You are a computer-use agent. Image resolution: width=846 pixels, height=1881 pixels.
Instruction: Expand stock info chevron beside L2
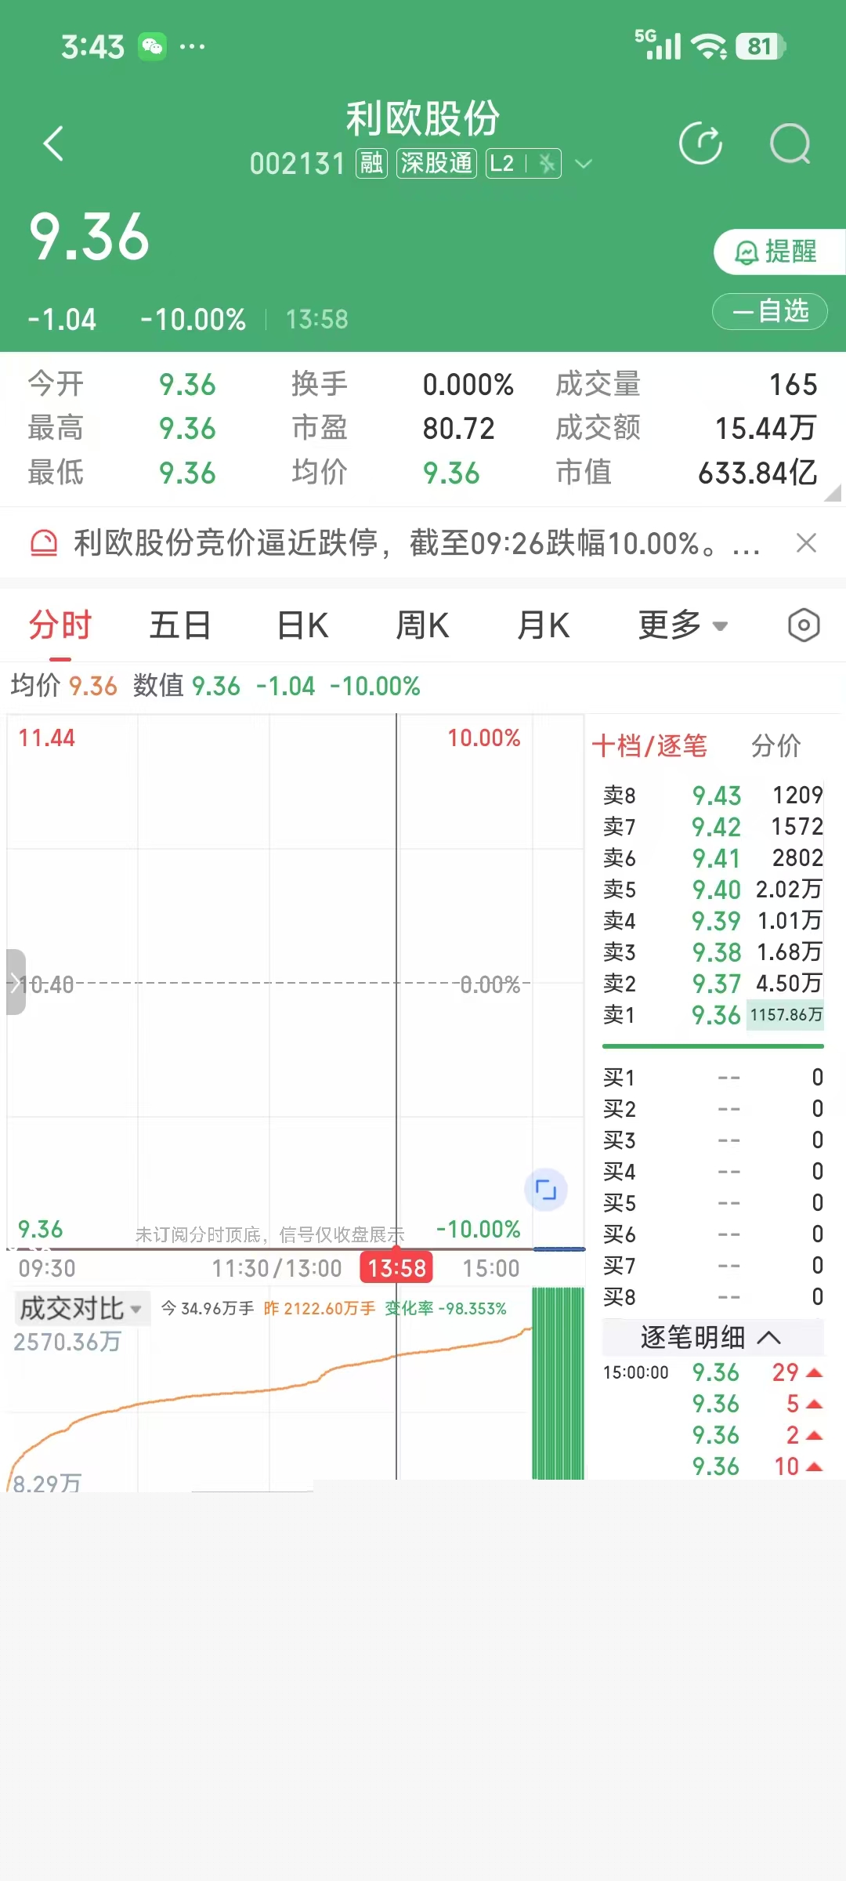click(x=584, y=164)
